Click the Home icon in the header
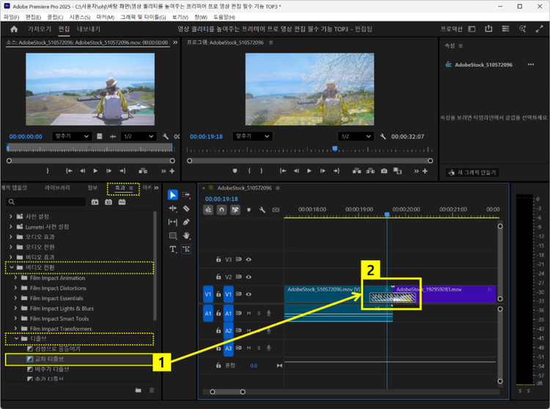Viewport: 550px width, 409px height. pos(14,29)
